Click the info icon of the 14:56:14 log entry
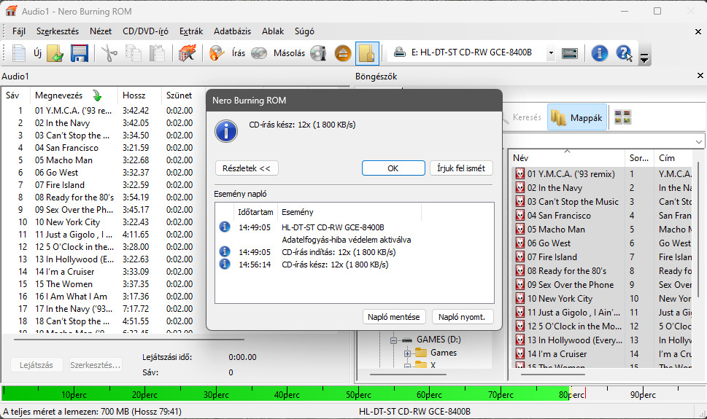Image resolution: width=707 pixels, height=419 pixels. 225,264
